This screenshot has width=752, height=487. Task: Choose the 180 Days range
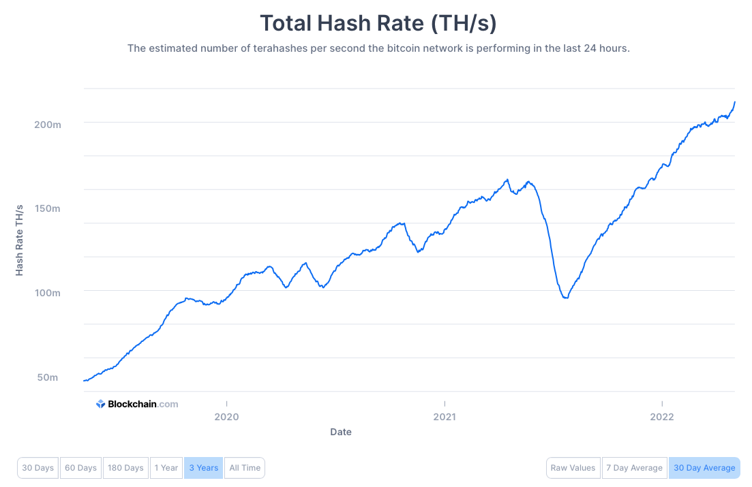coord(125,468)
